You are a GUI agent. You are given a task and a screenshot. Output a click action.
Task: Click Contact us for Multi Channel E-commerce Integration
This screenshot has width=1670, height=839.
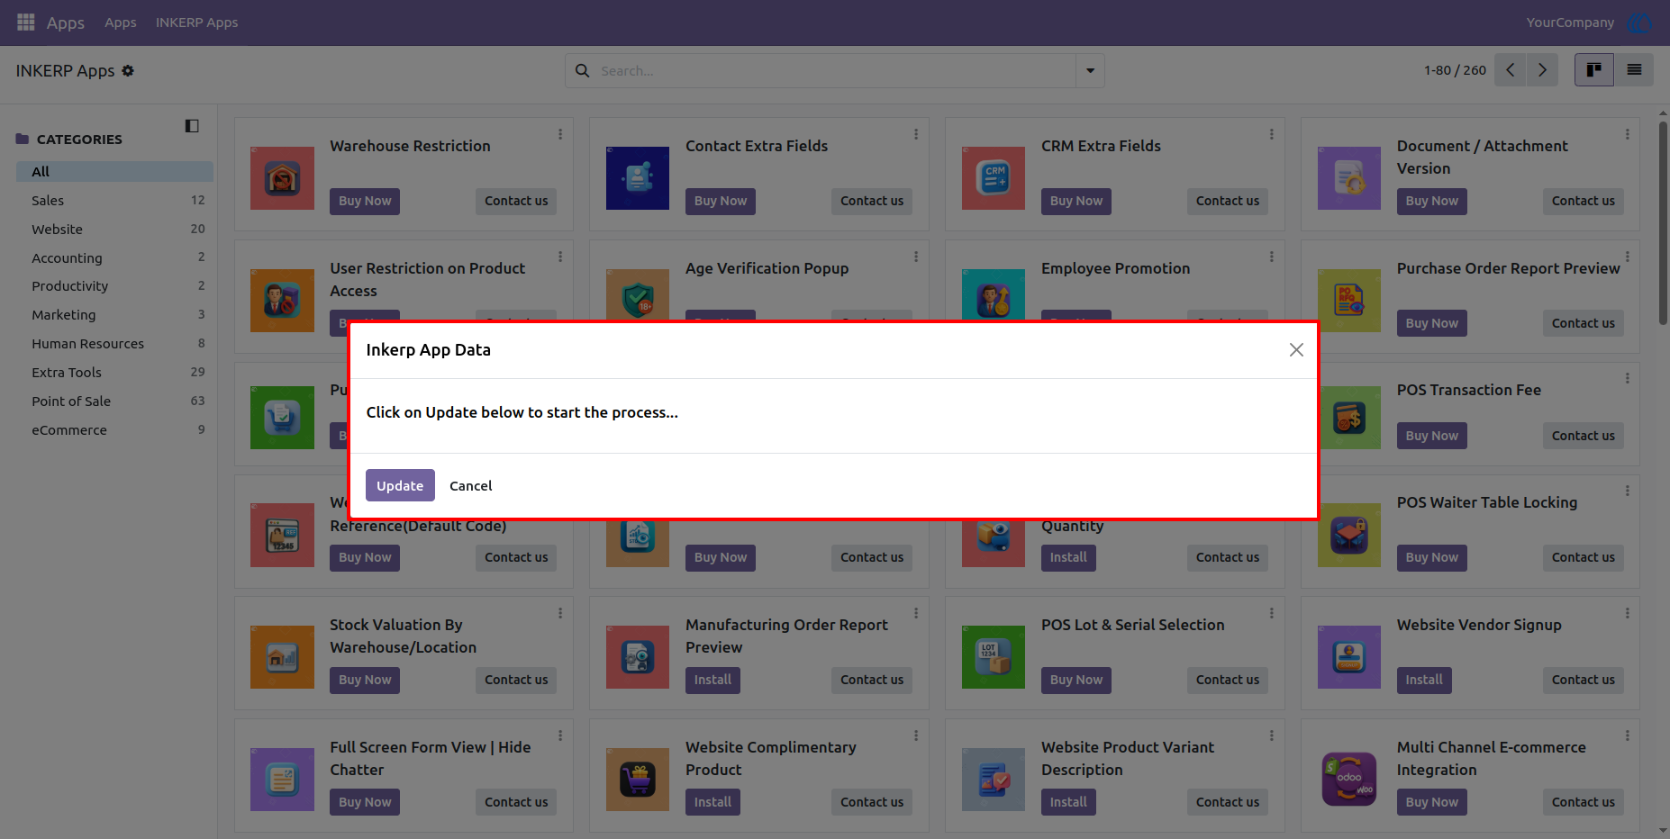pos(1584,802)
